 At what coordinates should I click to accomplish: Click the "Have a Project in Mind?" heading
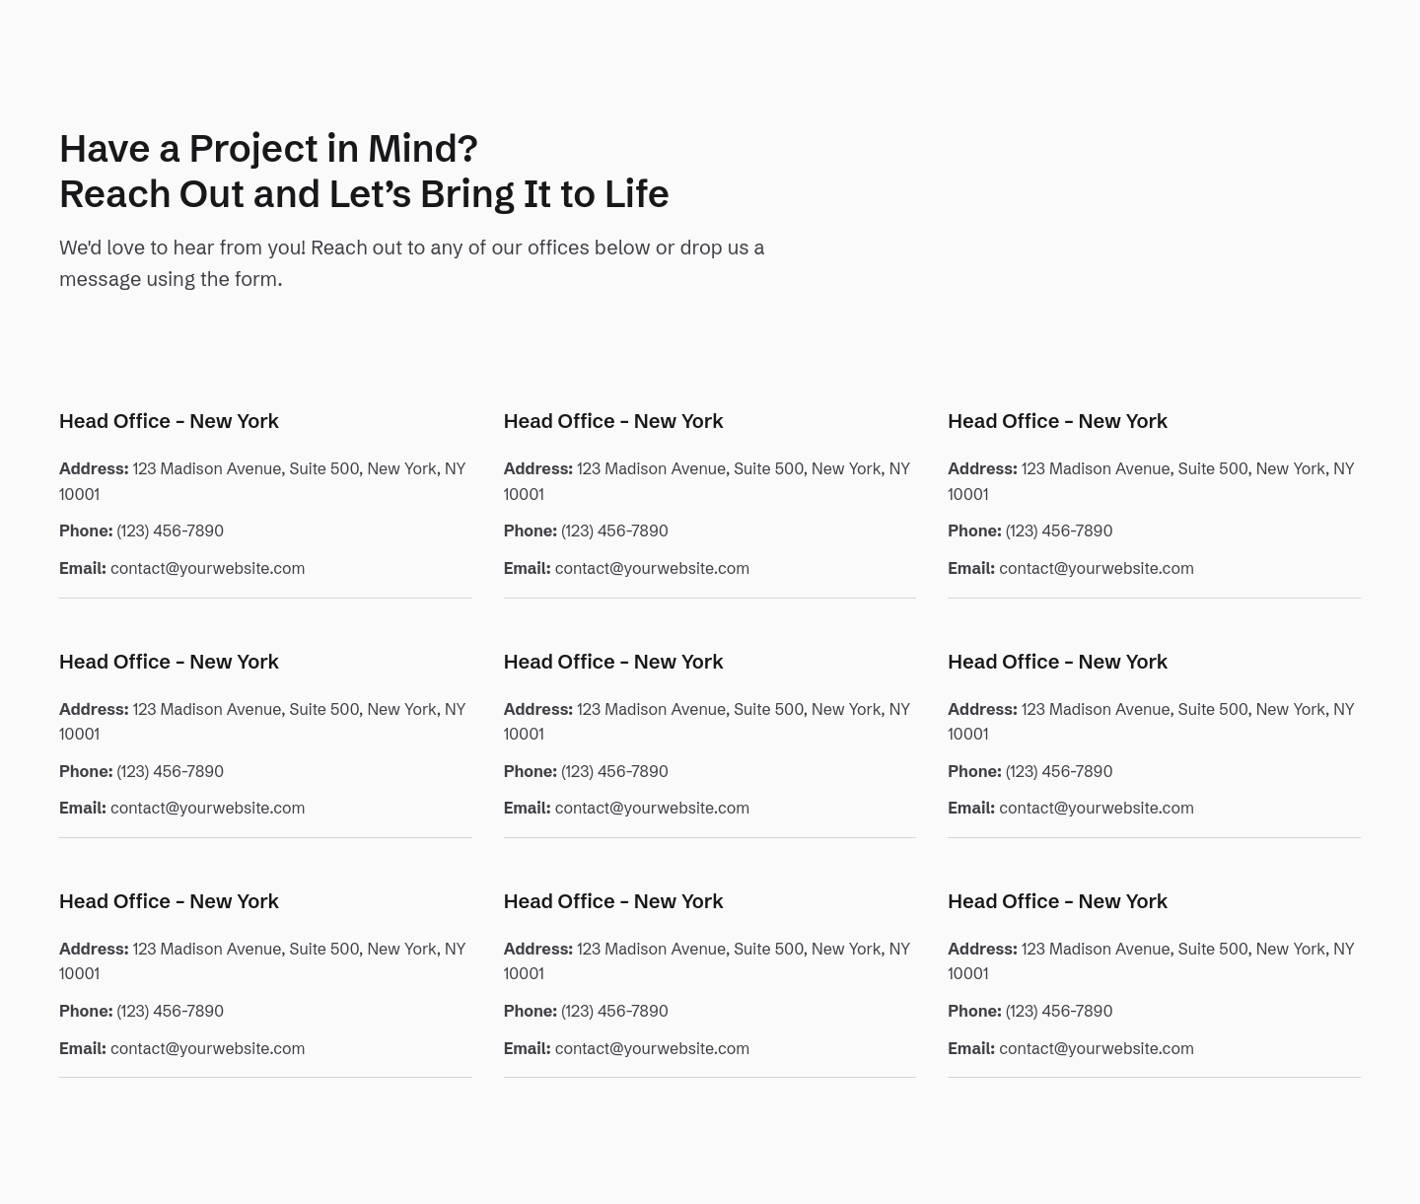pos(364,171)
